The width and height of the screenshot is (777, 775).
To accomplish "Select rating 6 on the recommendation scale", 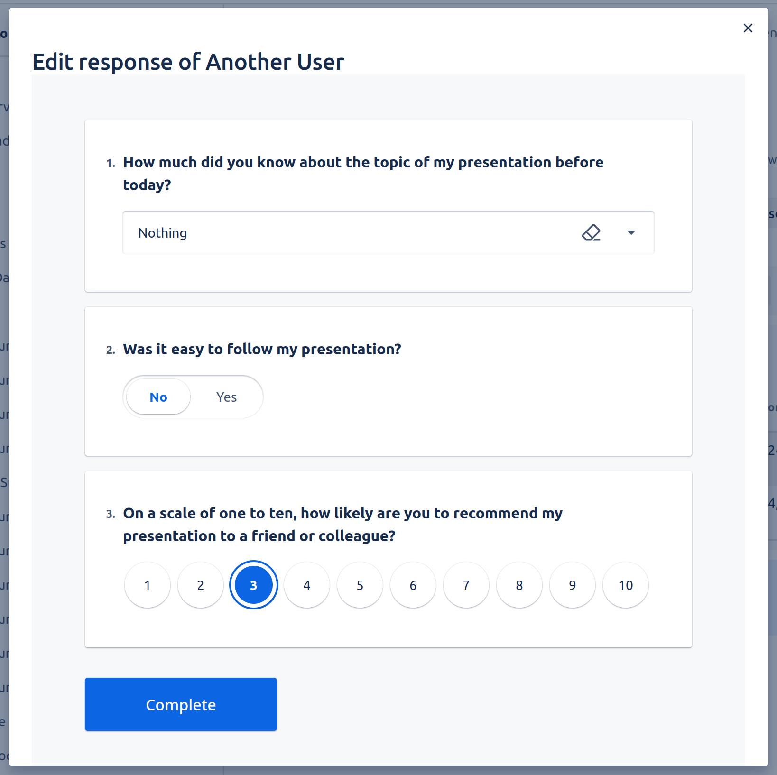I will (x=413, y=585).
